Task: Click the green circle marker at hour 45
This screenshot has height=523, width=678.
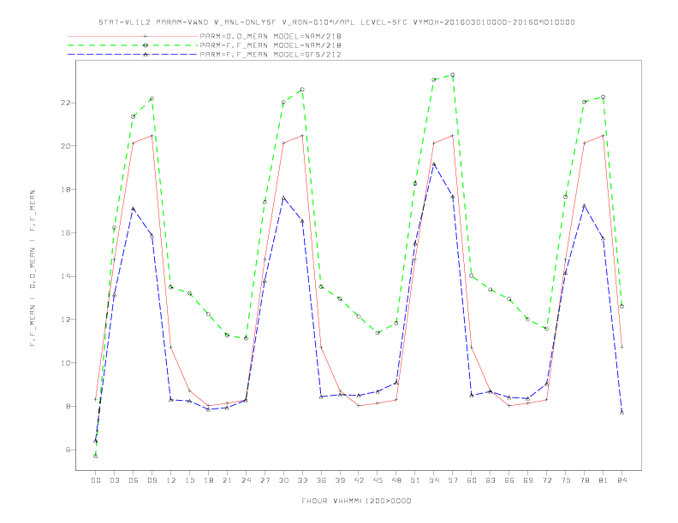Action: (x=378, y=332)
